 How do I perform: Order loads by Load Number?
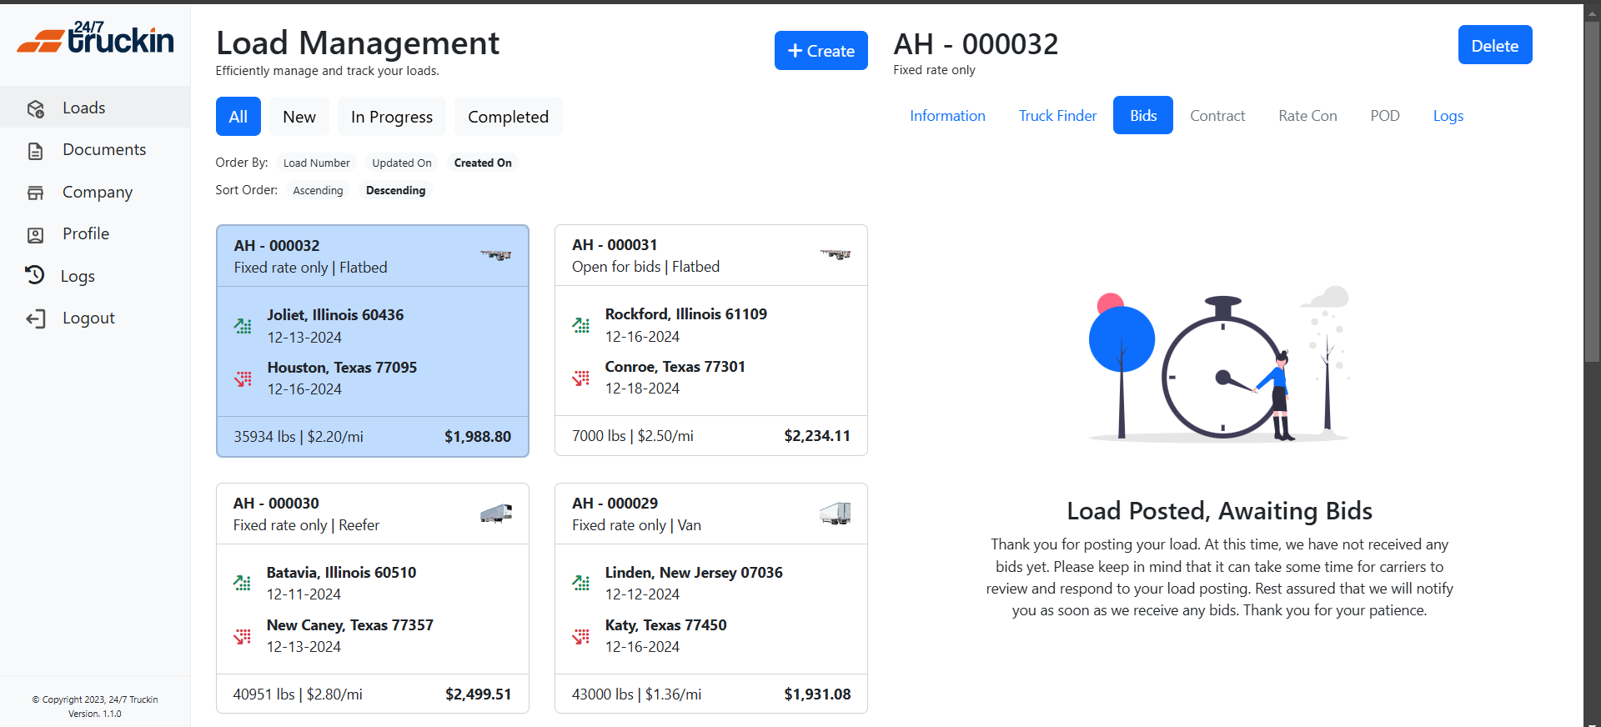click(x=316, y=163)
